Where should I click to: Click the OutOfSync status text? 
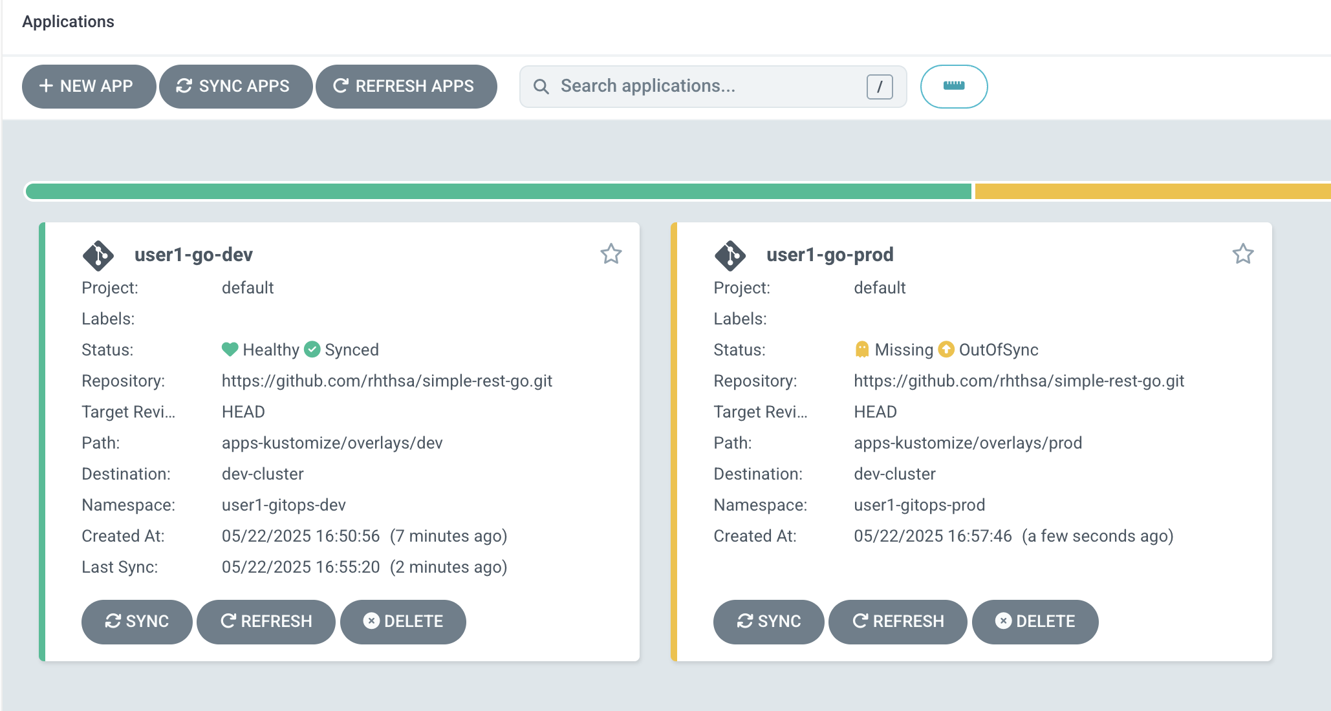point(999,350)
